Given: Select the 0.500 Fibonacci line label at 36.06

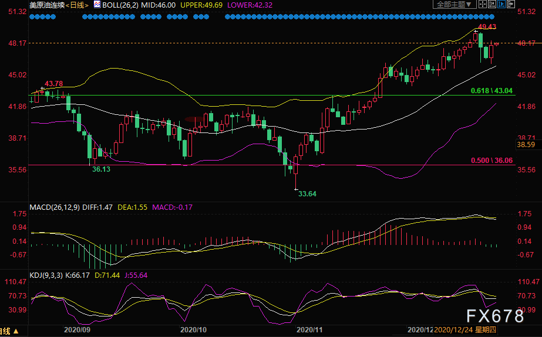Looking at the screenshot, I should tap(491, 161).
